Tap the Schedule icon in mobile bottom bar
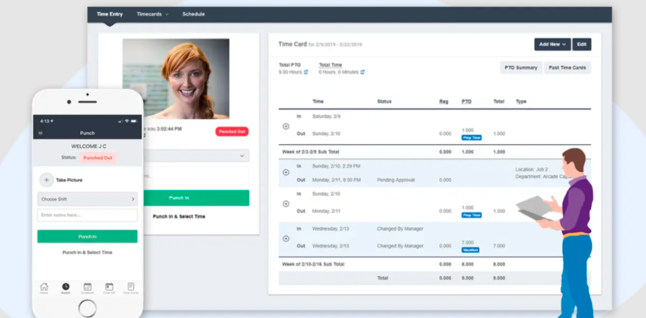This screenshot has width=646, height=318. pos(87,287)
